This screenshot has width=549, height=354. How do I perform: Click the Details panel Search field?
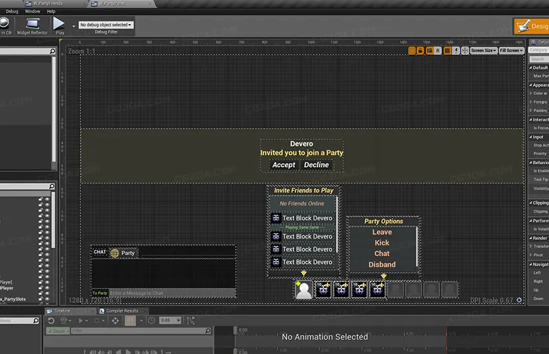pos(538,59)
